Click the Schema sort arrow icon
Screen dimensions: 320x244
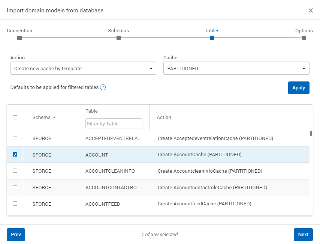(x=54, y=117)
